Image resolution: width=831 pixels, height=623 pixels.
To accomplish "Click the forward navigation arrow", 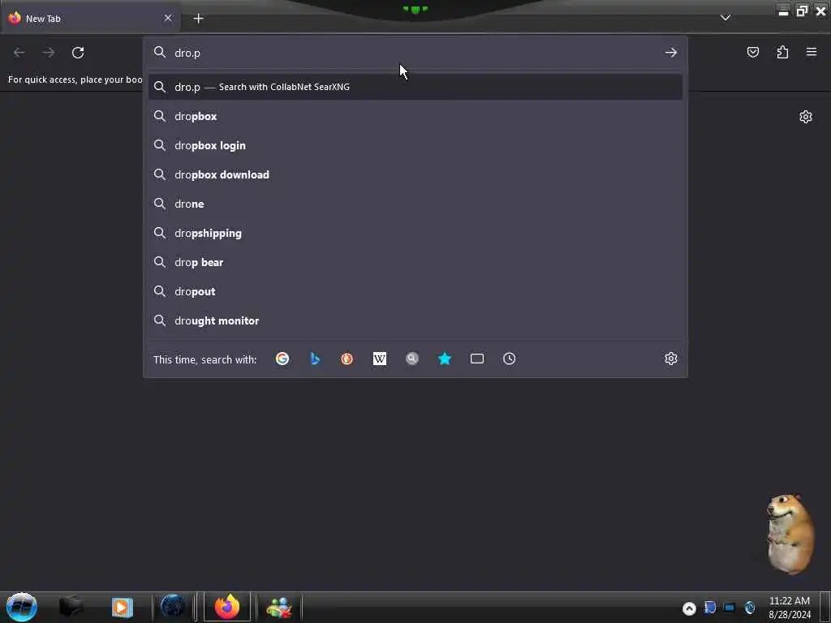I will click(x=49, y=53).
